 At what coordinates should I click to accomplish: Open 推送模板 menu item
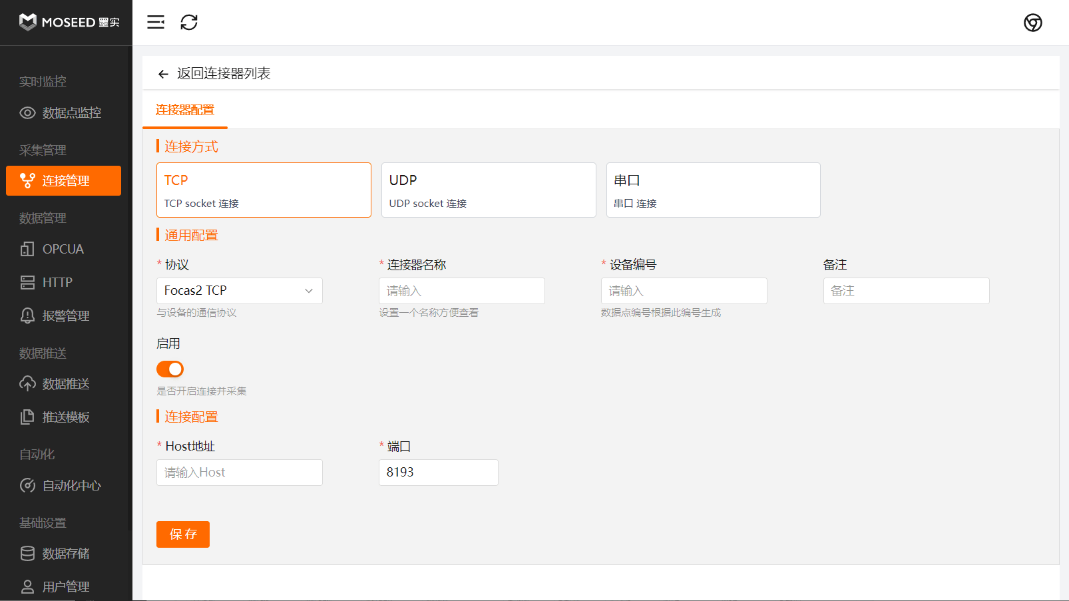(63, 417)
